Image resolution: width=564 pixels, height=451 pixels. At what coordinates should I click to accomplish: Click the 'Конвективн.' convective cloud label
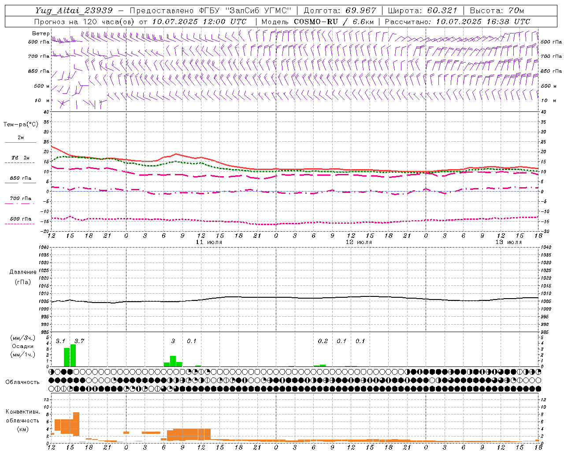coord(22,412)
